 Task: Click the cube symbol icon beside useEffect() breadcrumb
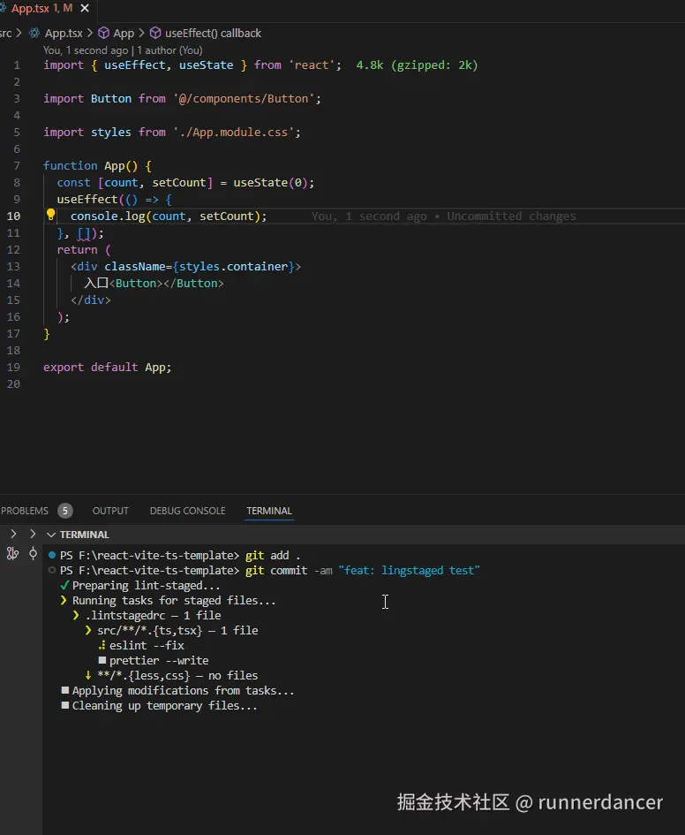pyautogui.click(x=155, y=33)
